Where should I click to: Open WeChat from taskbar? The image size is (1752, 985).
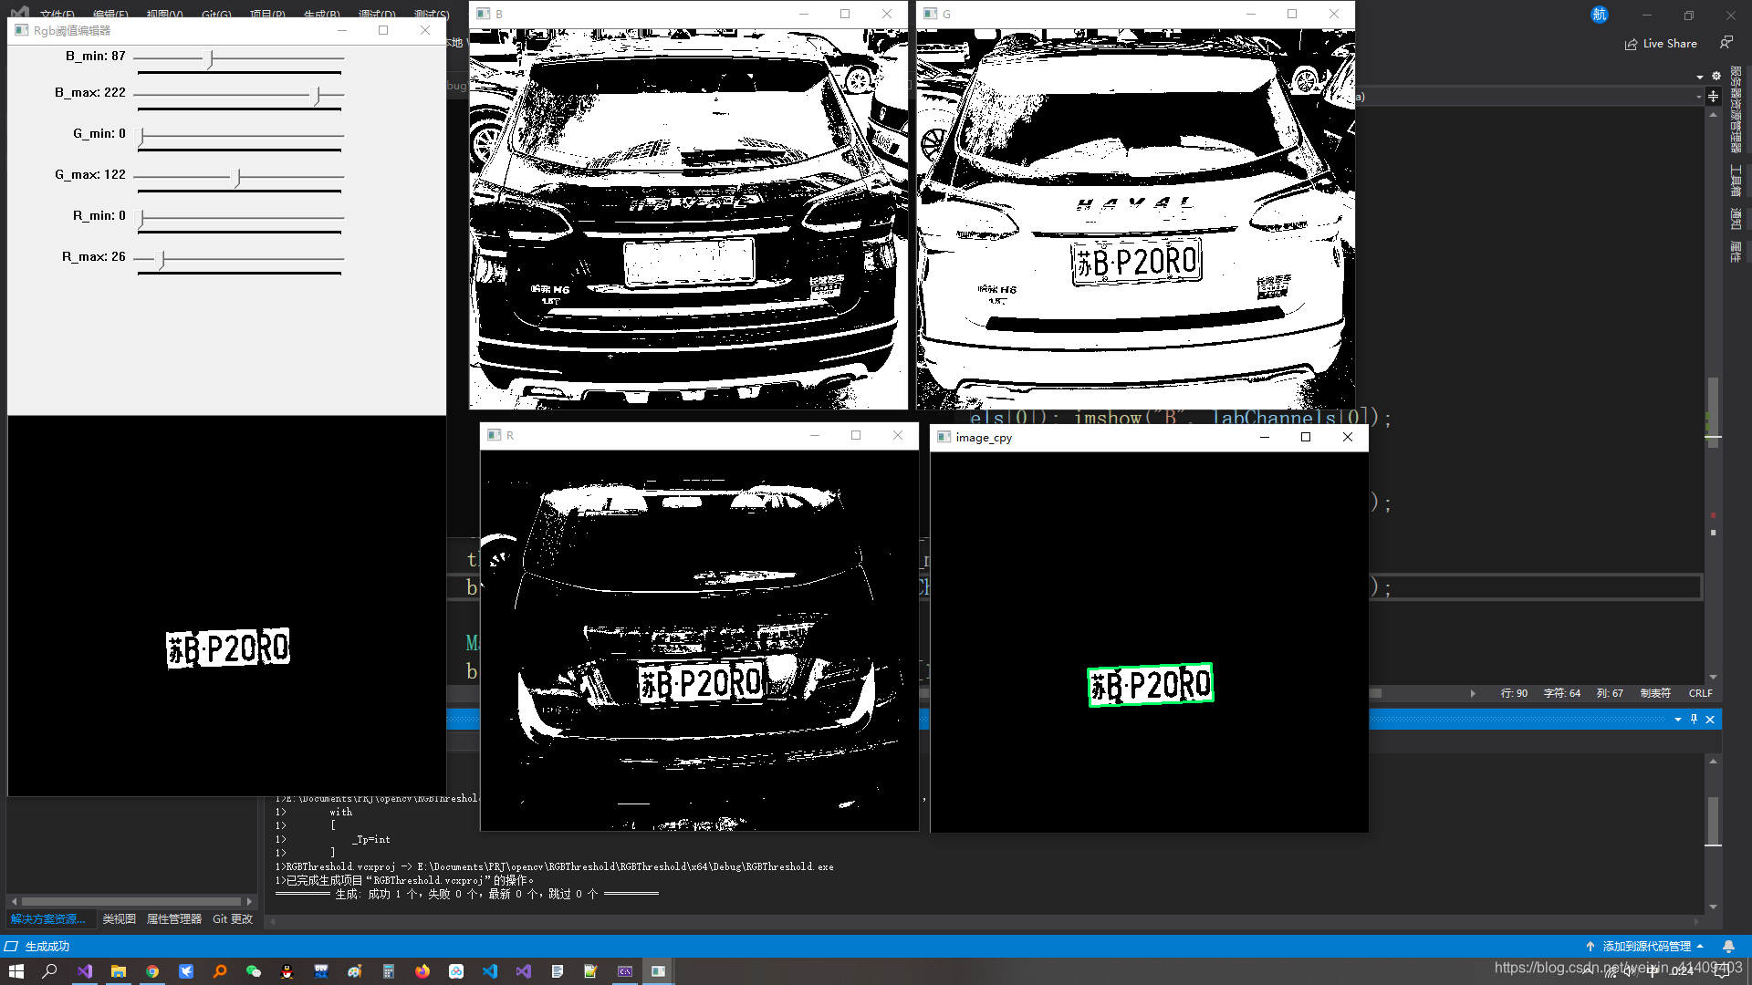point(254,971)
